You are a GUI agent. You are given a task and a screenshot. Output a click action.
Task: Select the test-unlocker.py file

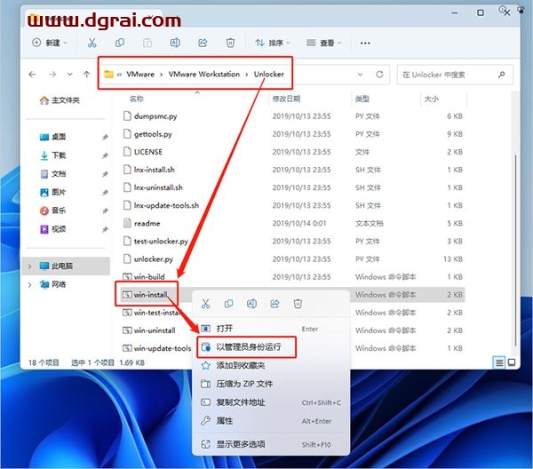click(x=155, y=242)
